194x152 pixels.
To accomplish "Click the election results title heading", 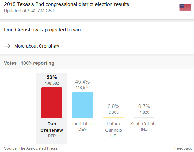I will point(66,4).
